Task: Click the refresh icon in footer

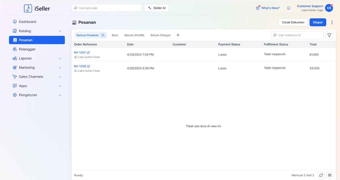Action: (321, 175)
